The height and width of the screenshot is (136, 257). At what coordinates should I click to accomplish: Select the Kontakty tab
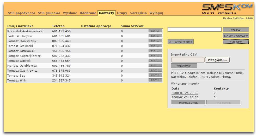[x=107, y=13]
